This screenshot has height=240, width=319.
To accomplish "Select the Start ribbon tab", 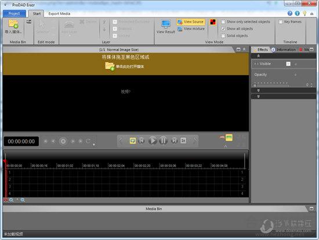I will point(37,14).
